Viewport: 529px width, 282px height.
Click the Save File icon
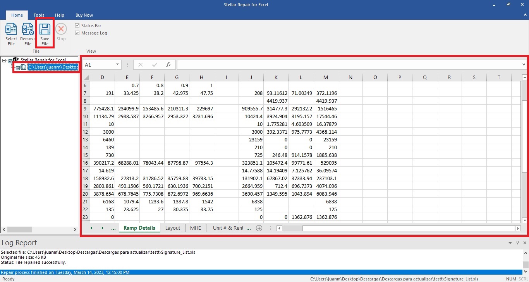45,29
